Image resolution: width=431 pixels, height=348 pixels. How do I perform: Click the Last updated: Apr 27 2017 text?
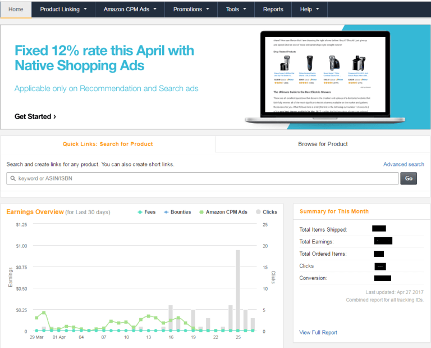tap(395, 292)
